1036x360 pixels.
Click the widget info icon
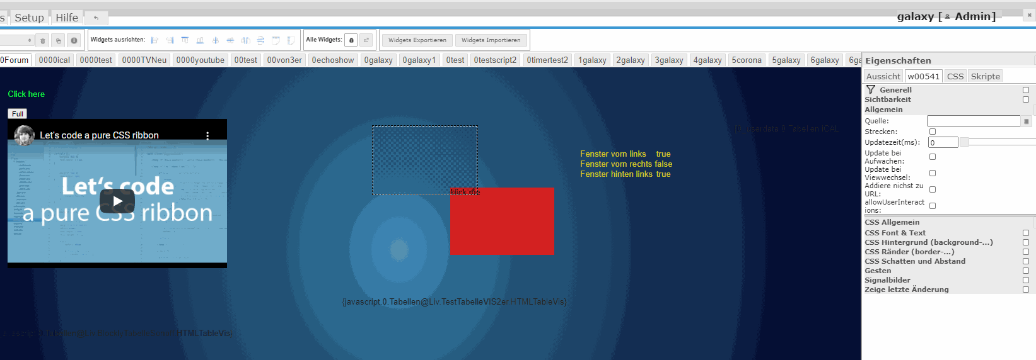[74, 40]
